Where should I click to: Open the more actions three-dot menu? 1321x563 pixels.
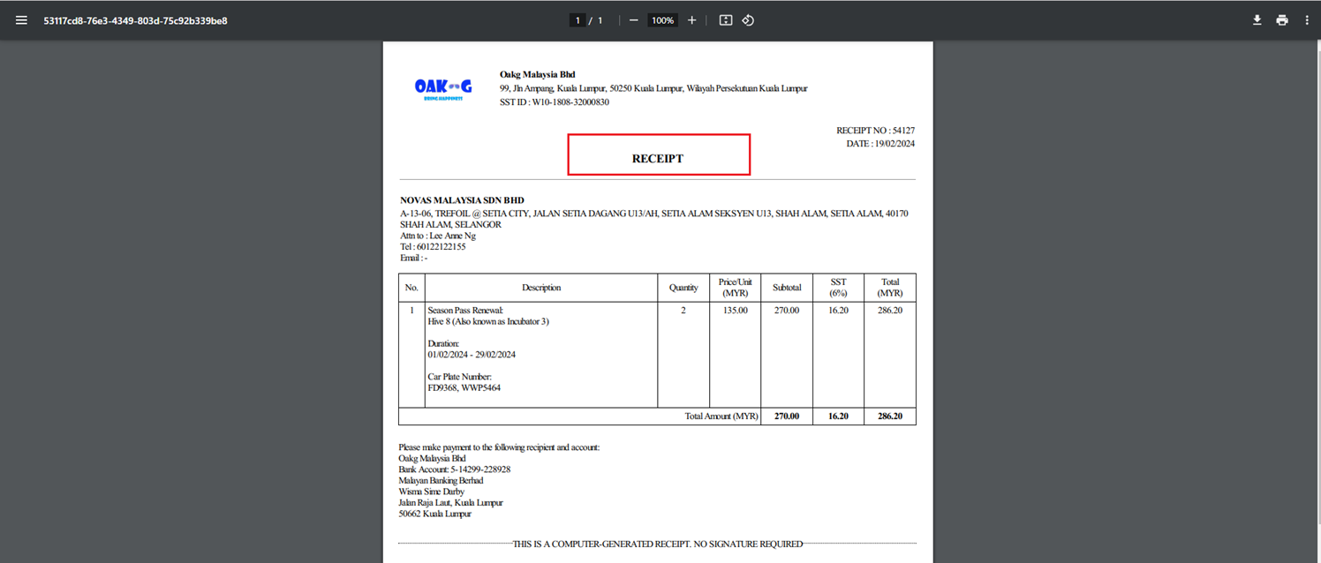[x=1307, y=20]
